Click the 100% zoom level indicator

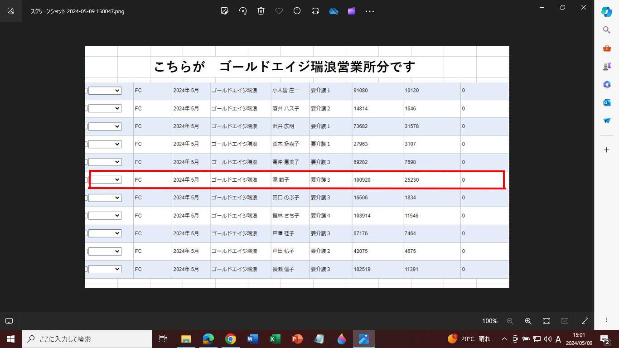(x=489, y=321)
